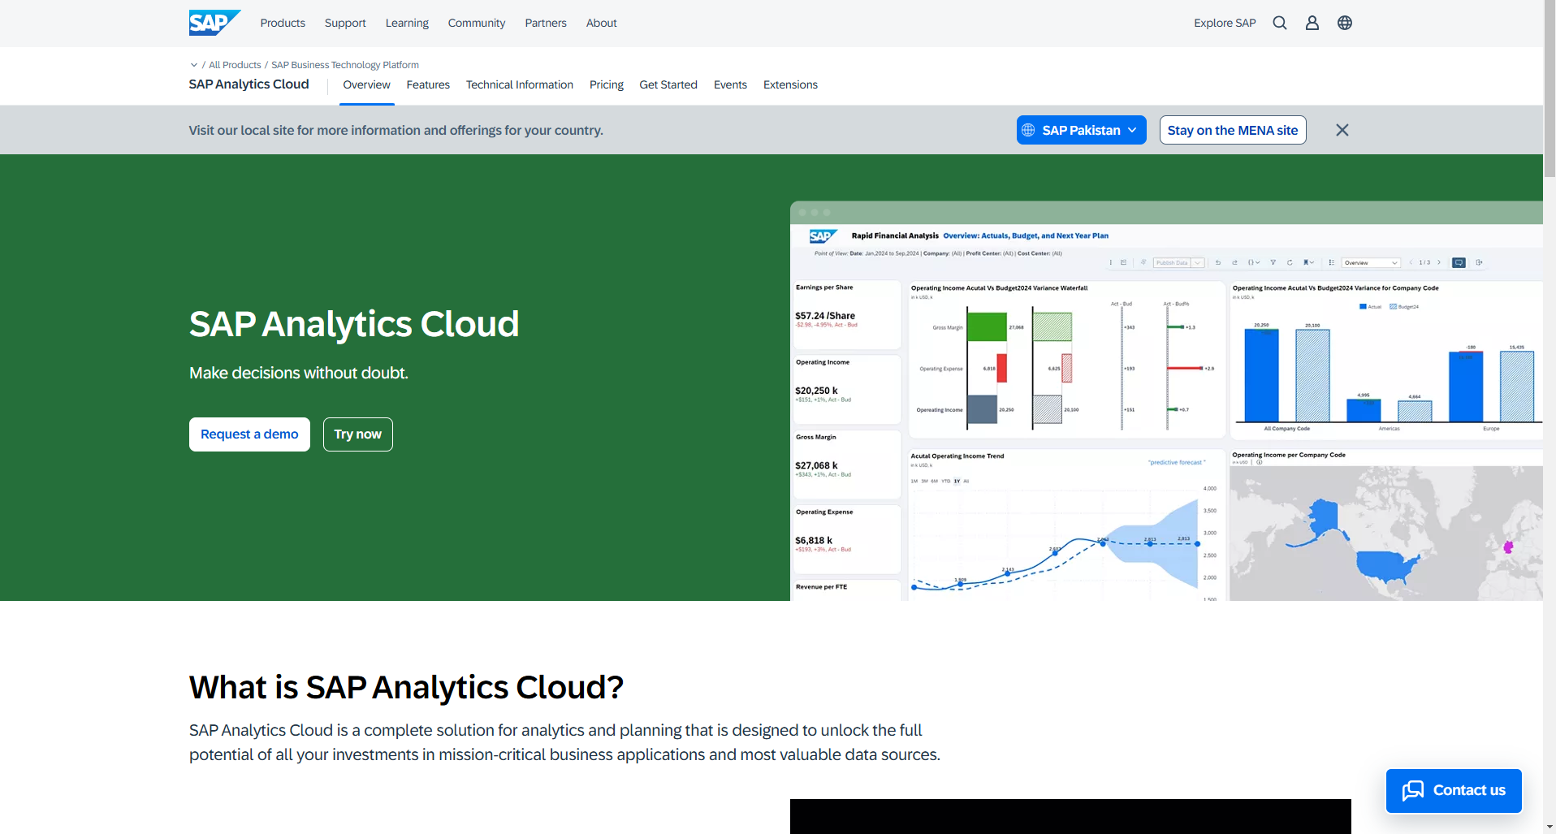Switch to the Features tab
The image size is (1556, 834).
428,84
